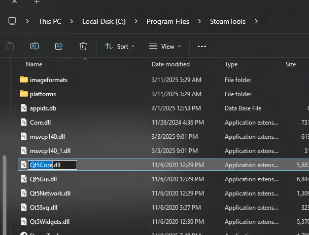The image size is (309, 235).
Task: Click the msvcp140.dll file icon
Action: pyautogui.click(x=24, y=136)
